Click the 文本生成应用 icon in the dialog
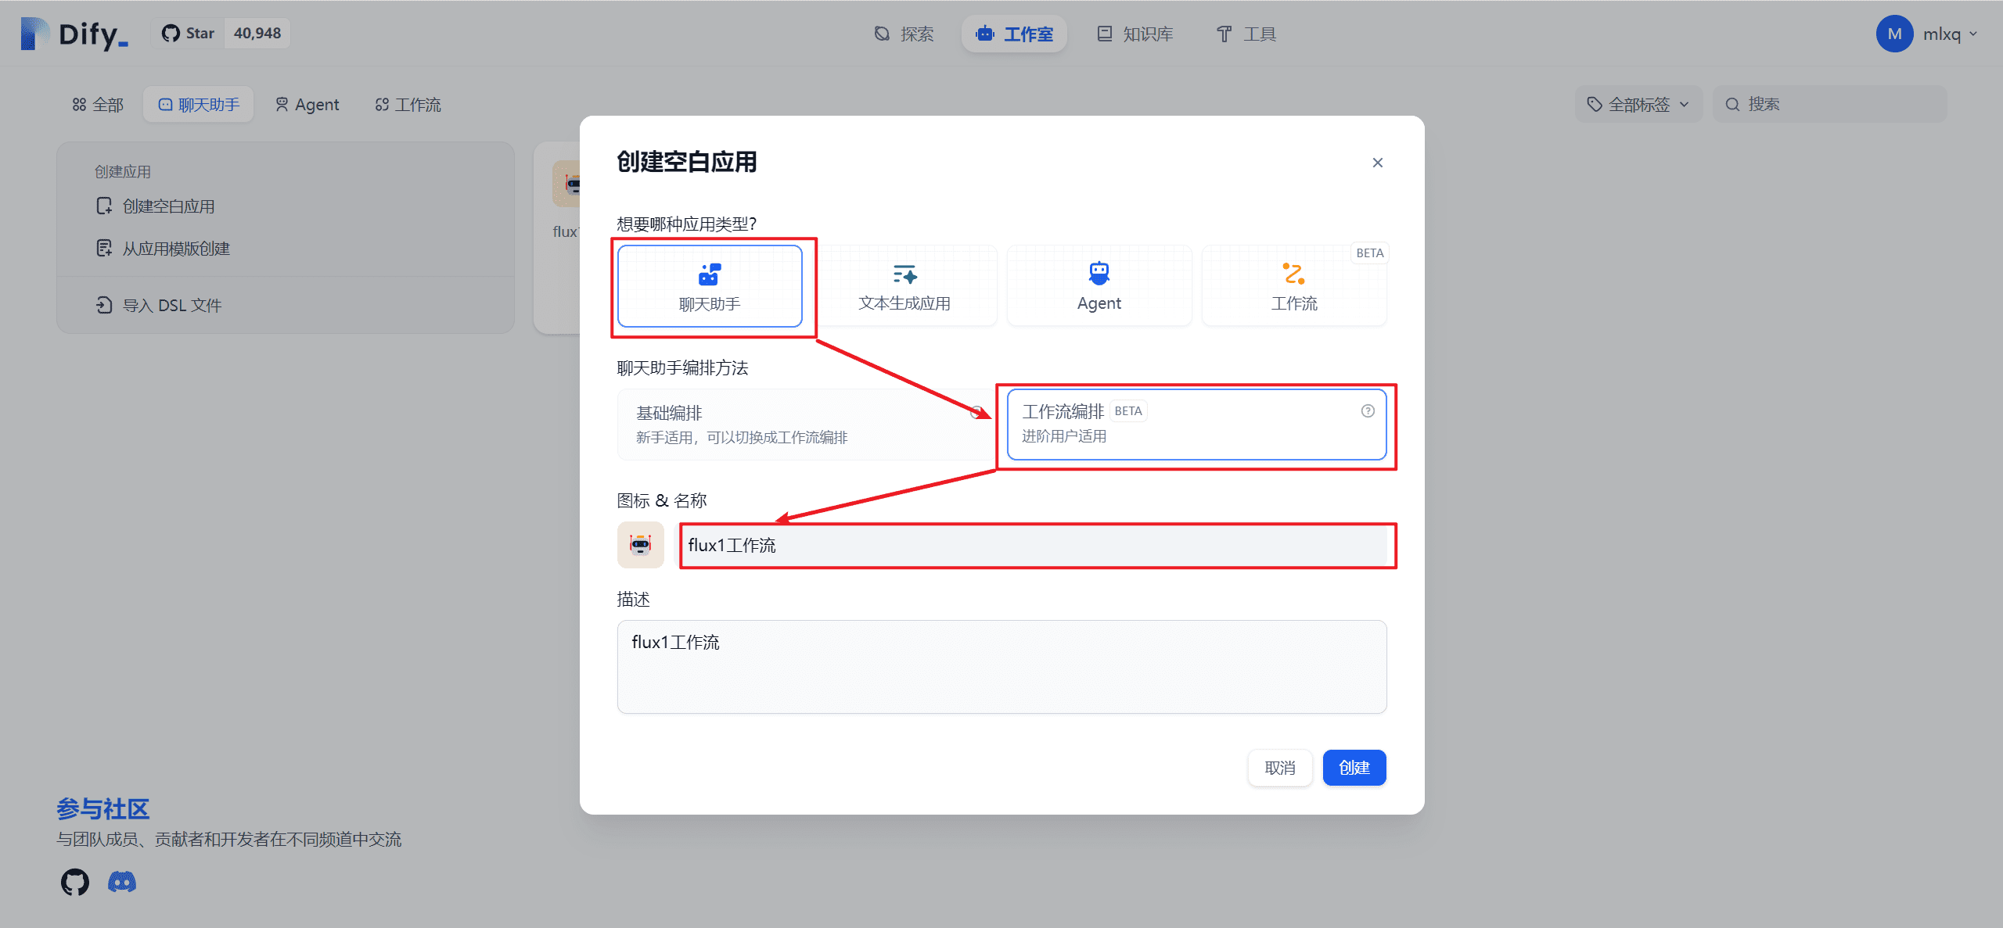Viewport: 2003px width, 928px height. (x=904, y=274)
